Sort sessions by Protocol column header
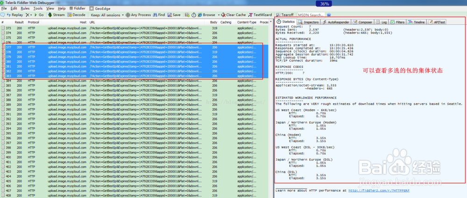The image size is (467, 198). click(34, 22)
